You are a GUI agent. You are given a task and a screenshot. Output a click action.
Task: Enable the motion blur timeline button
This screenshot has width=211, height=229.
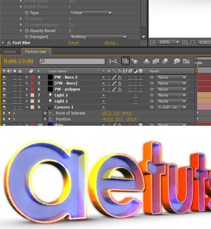click(165, 61)
